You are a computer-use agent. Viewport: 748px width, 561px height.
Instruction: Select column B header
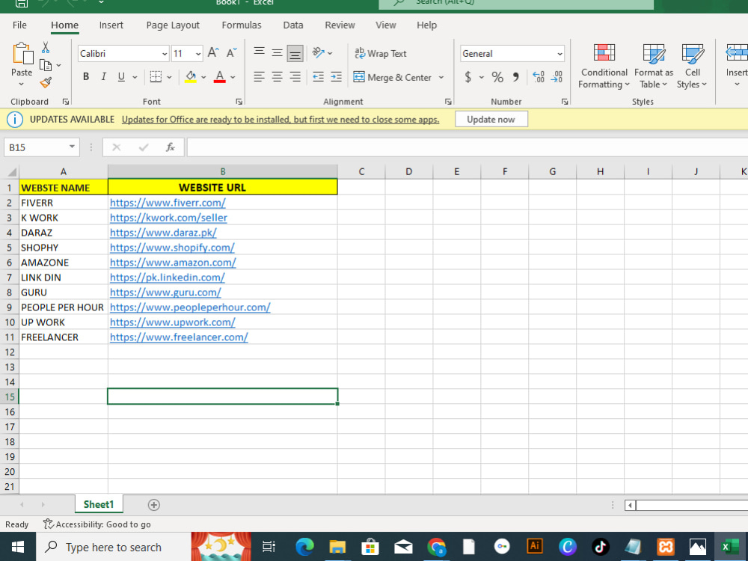pos(223,172)
